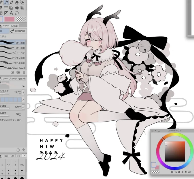
Task: Choose brush size preset 5
Action: [9, 172]
